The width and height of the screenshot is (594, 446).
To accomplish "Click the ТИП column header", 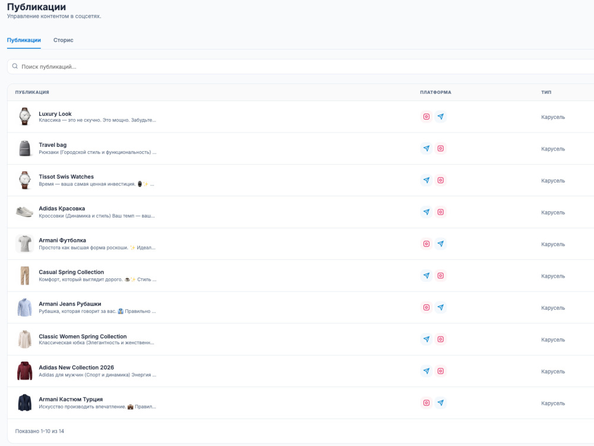I will 546,92.
